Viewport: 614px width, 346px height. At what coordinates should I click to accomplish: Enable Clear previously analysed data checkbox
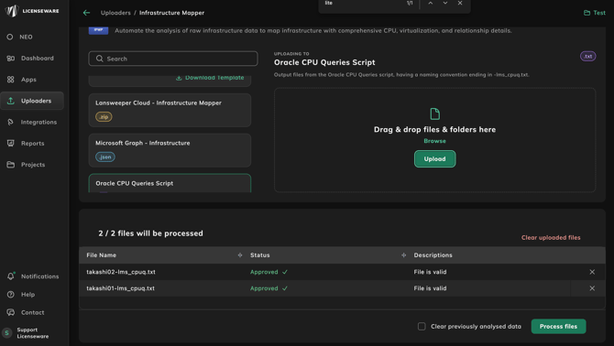point(422,326)
